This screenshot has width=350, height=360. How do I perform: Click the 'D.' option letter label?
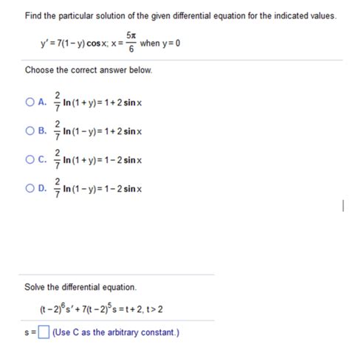pos(42,188)
